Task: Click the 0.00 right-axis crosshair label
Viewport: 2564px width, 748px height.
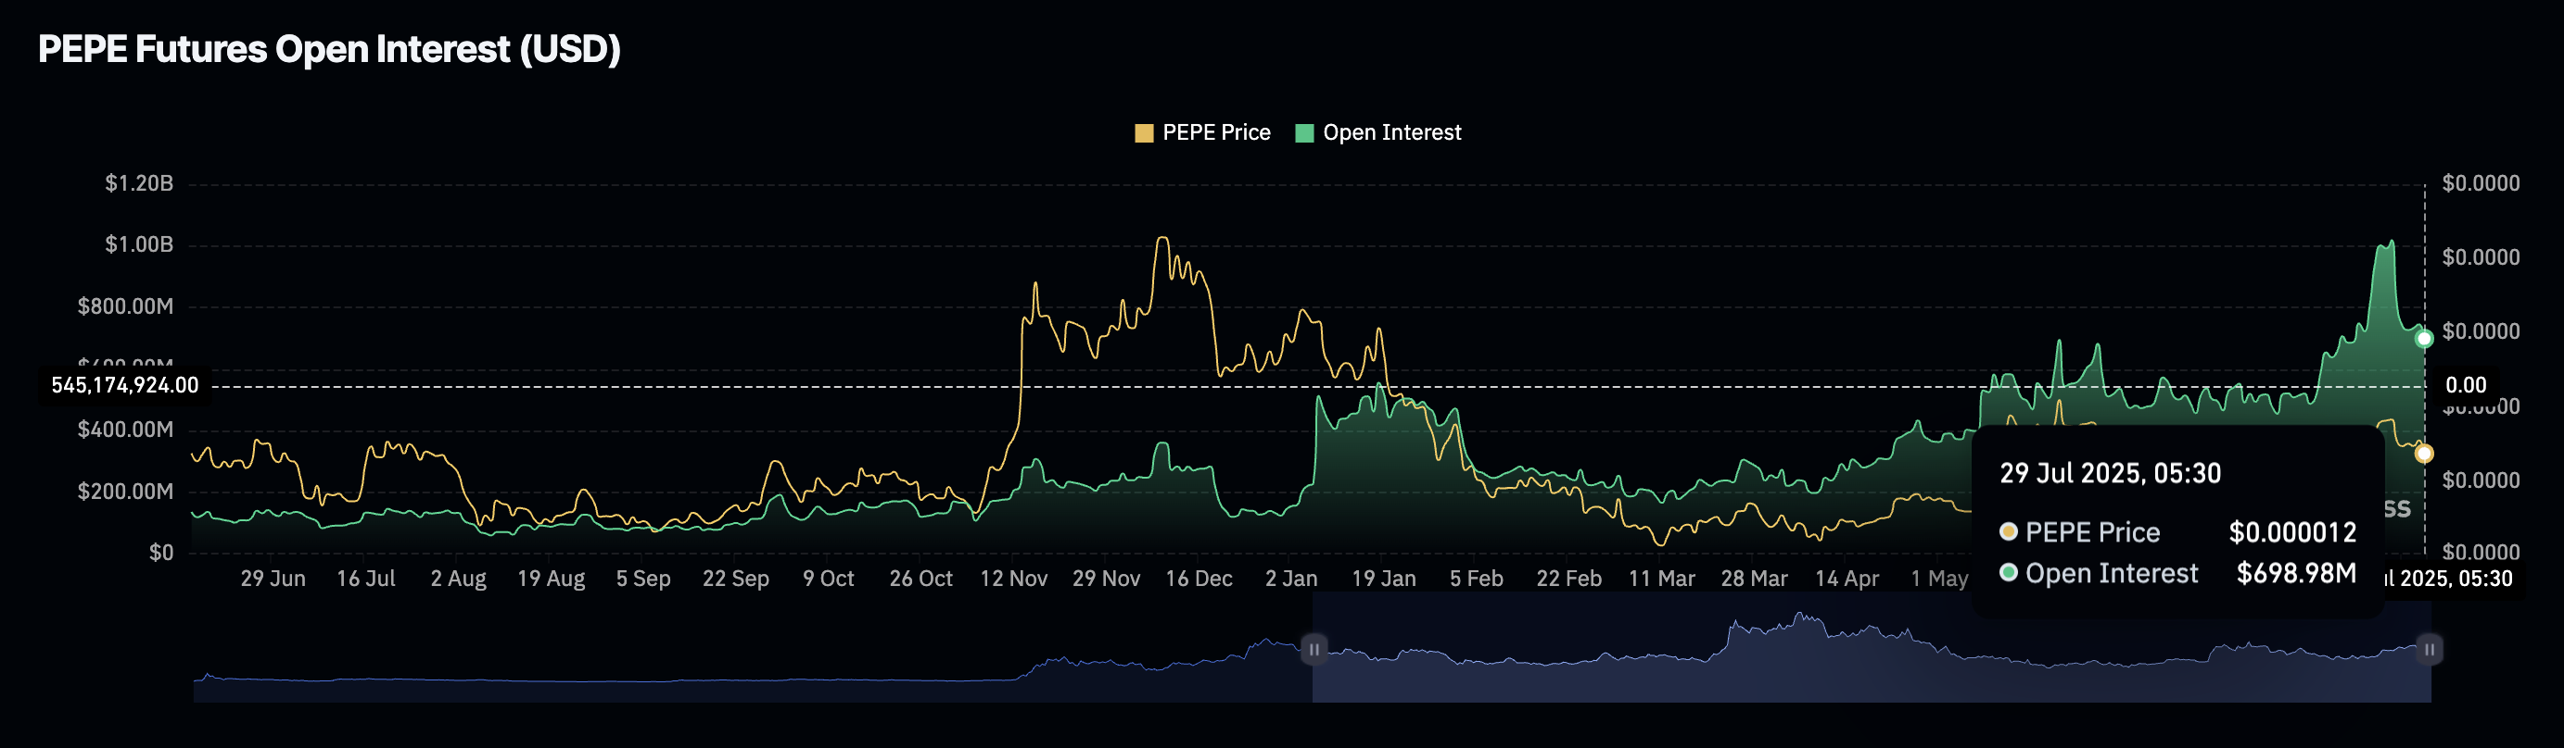Action: pos(2466,386)
